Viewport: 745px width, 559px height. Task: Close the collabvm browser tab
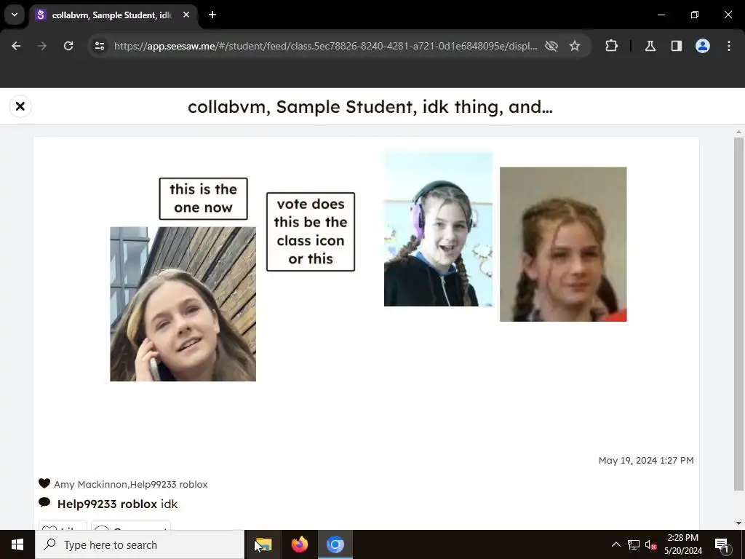pyautogui.click(x=186, y=15)
